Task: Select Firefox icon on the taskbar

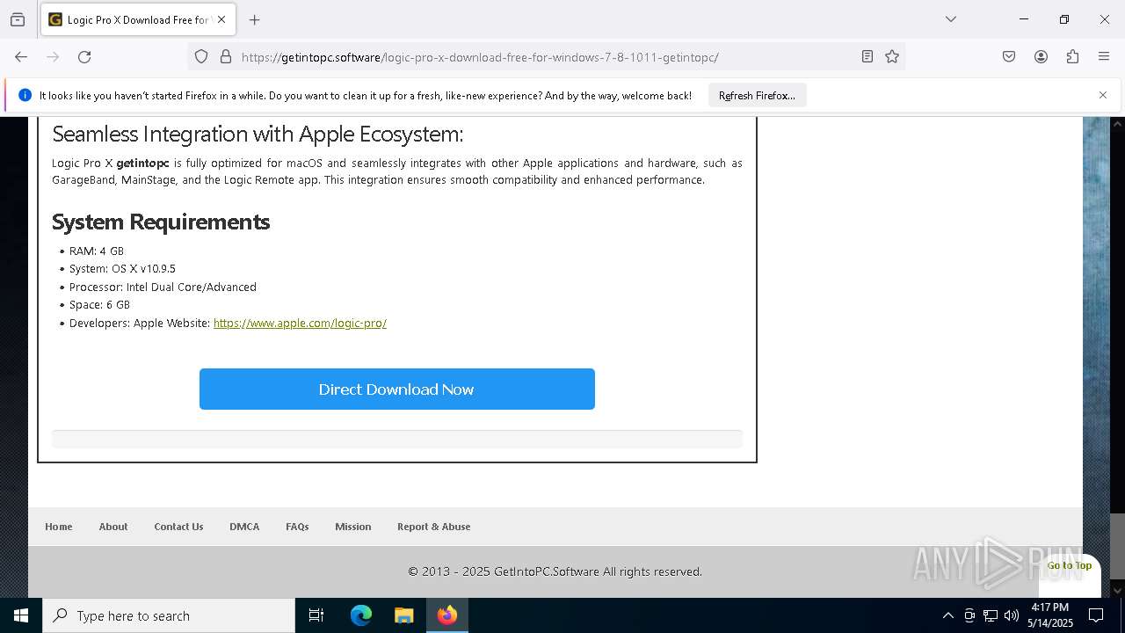Action: [x=447, y=615]
